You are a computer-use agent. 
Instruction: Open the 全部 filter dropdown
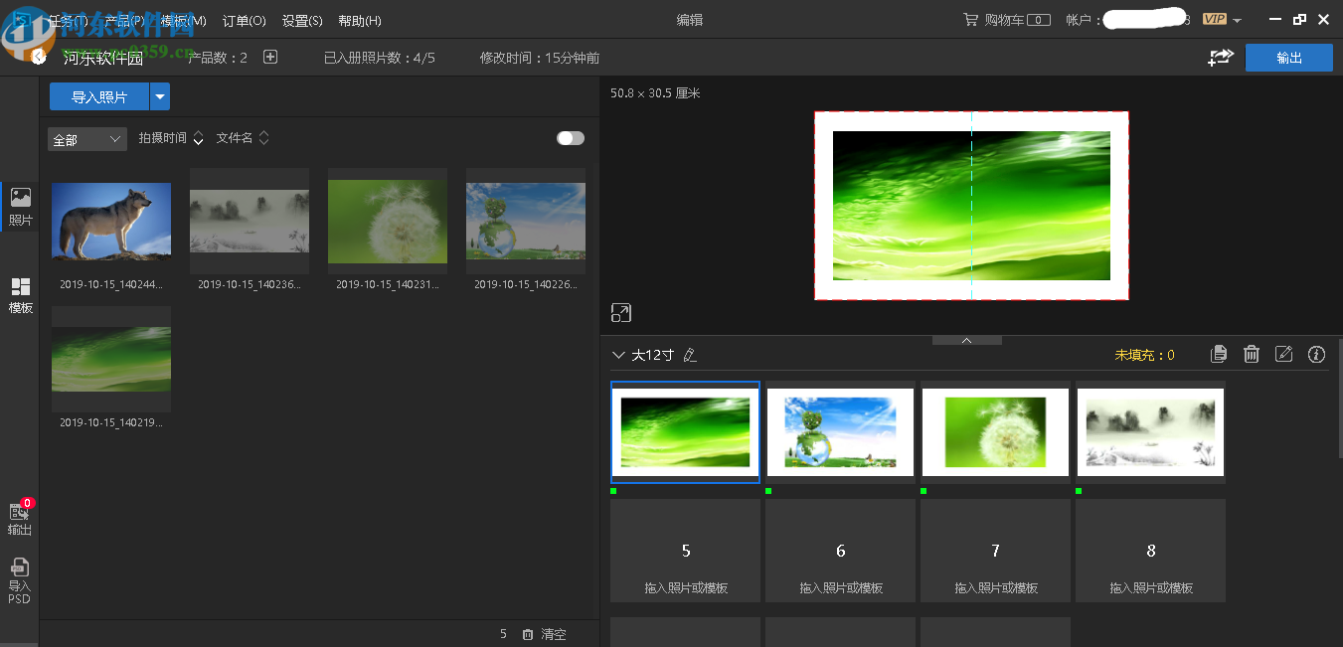click(x=85, y=139)
